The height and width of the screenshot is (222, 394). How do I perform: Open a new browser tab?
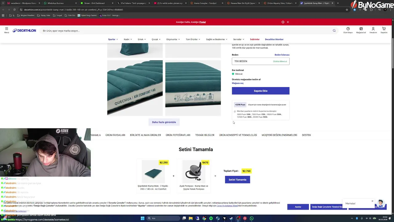[338, 3]
